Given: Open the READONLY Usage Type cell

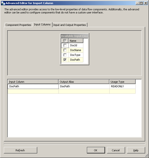Looking at the screenshot, I should tap(122, 86).
